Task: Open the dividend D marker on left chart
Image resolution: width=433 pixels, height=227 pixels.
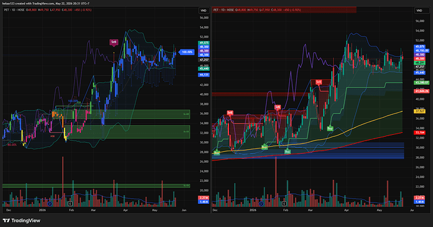Action: click(x=50, y=204)
